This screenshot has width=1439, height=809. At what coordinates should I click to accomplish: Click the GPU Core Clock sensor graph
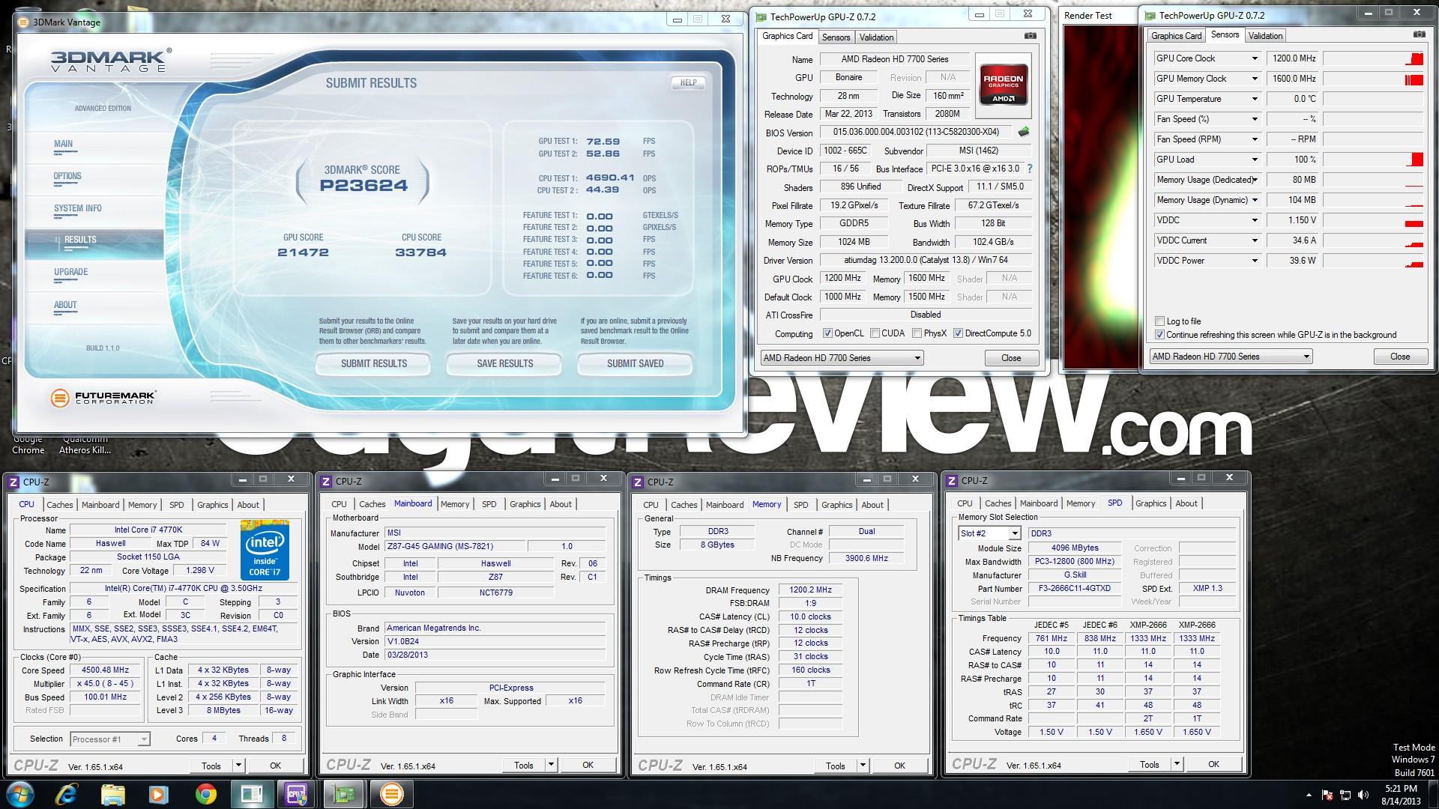[x=1373, y=58]
